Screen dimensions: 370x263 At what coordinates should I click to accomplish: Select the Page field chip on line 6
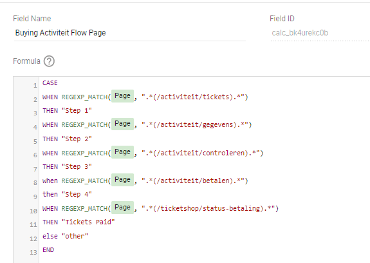(x=122, y=152)
